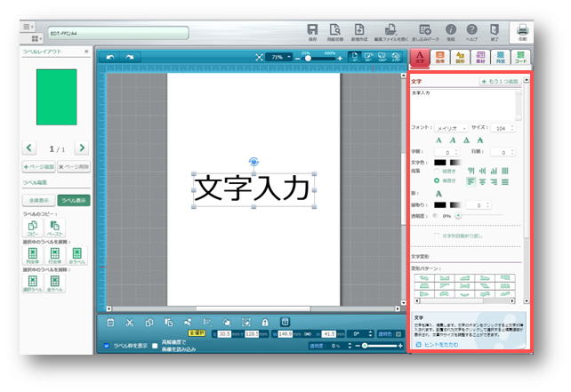Viewport: 571px width, 392px height.
Task: Select the horizontal writing (横書き) radio button
Action: coord(437,180)
